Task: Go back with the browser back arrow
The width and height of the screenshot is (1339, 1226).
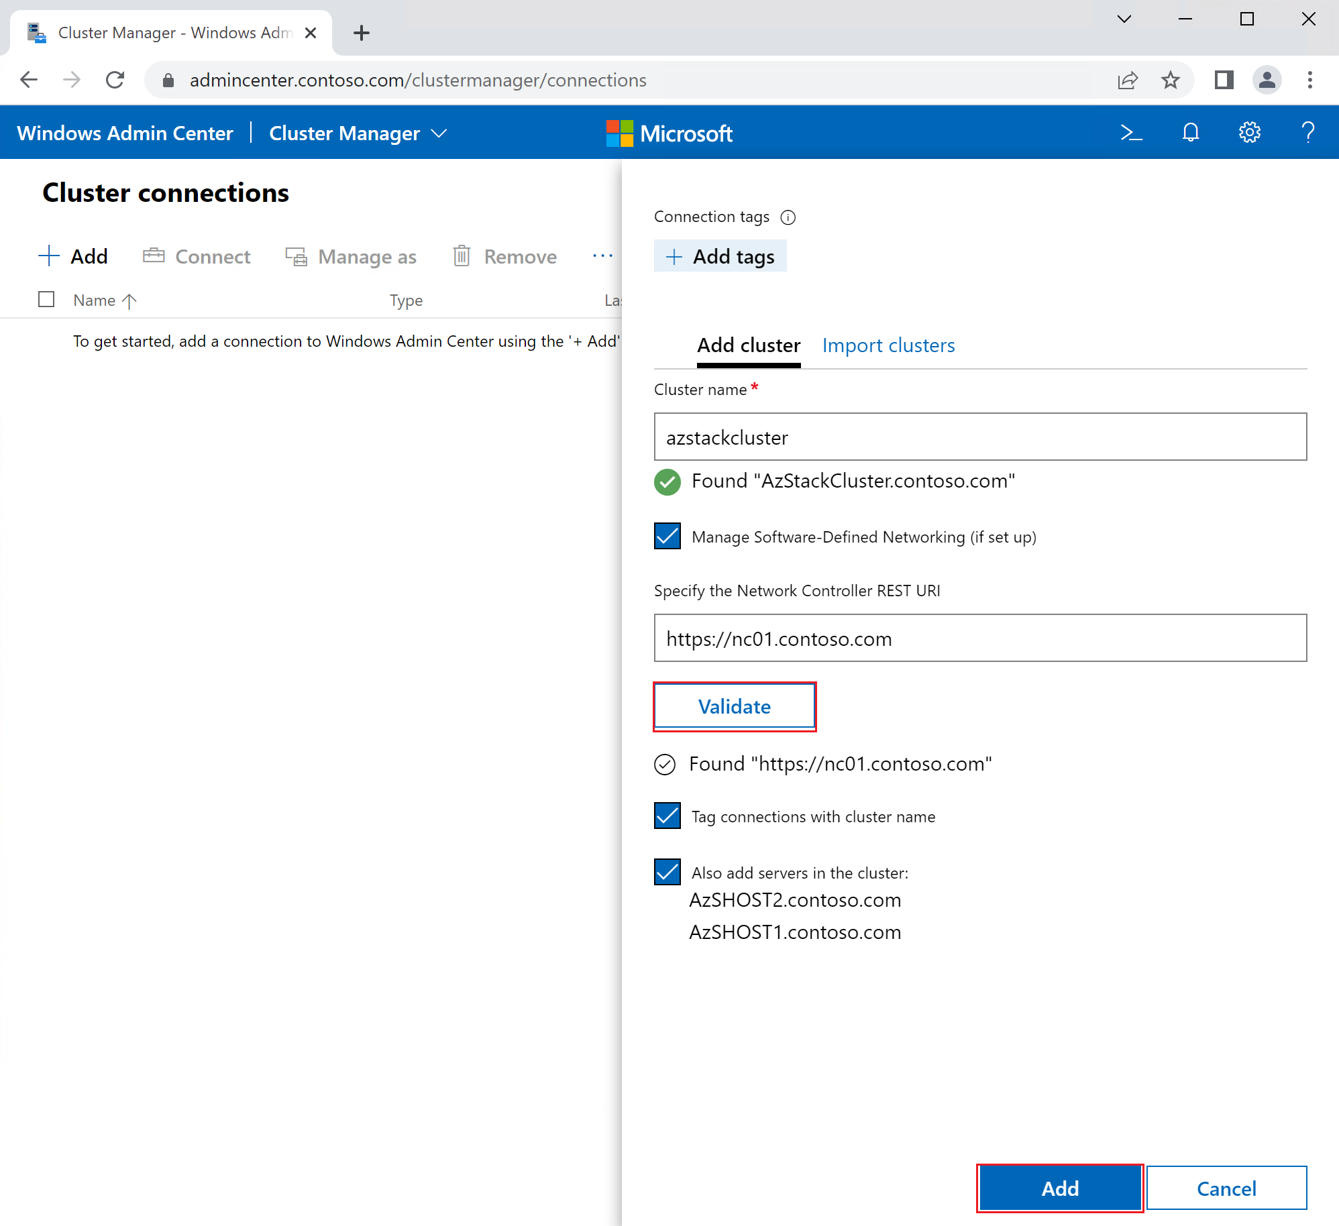Action: click(x=29, y=80)
